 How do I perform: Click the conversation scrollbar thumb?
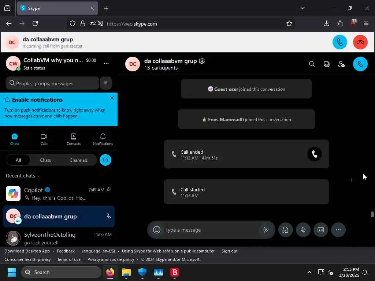click(372, 214)
